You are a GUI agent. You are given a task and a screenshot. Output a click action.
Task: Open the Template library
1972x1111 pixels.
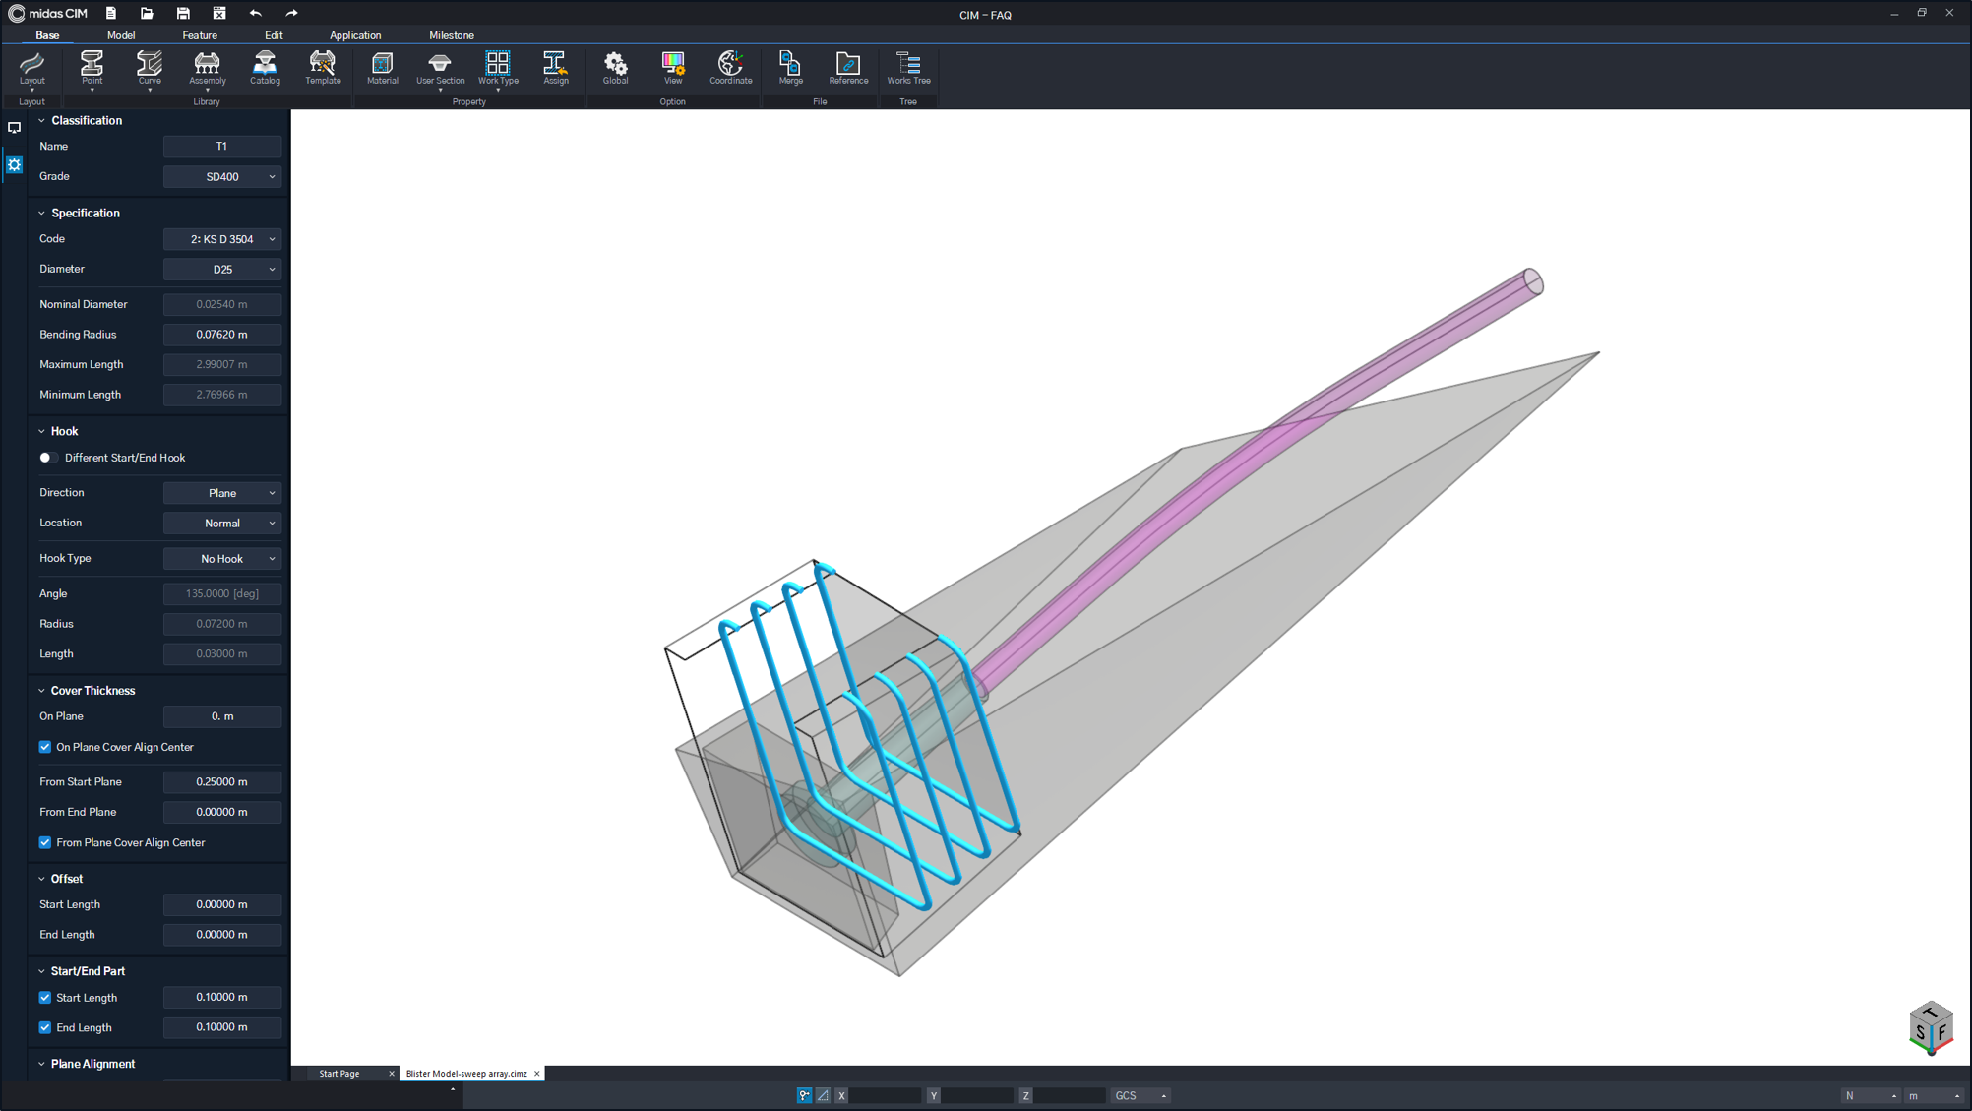(x=322, y=68)
